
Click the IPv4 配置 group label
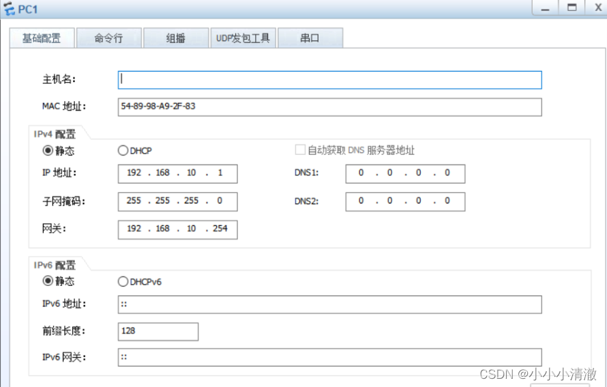click(x=55, y=134)
